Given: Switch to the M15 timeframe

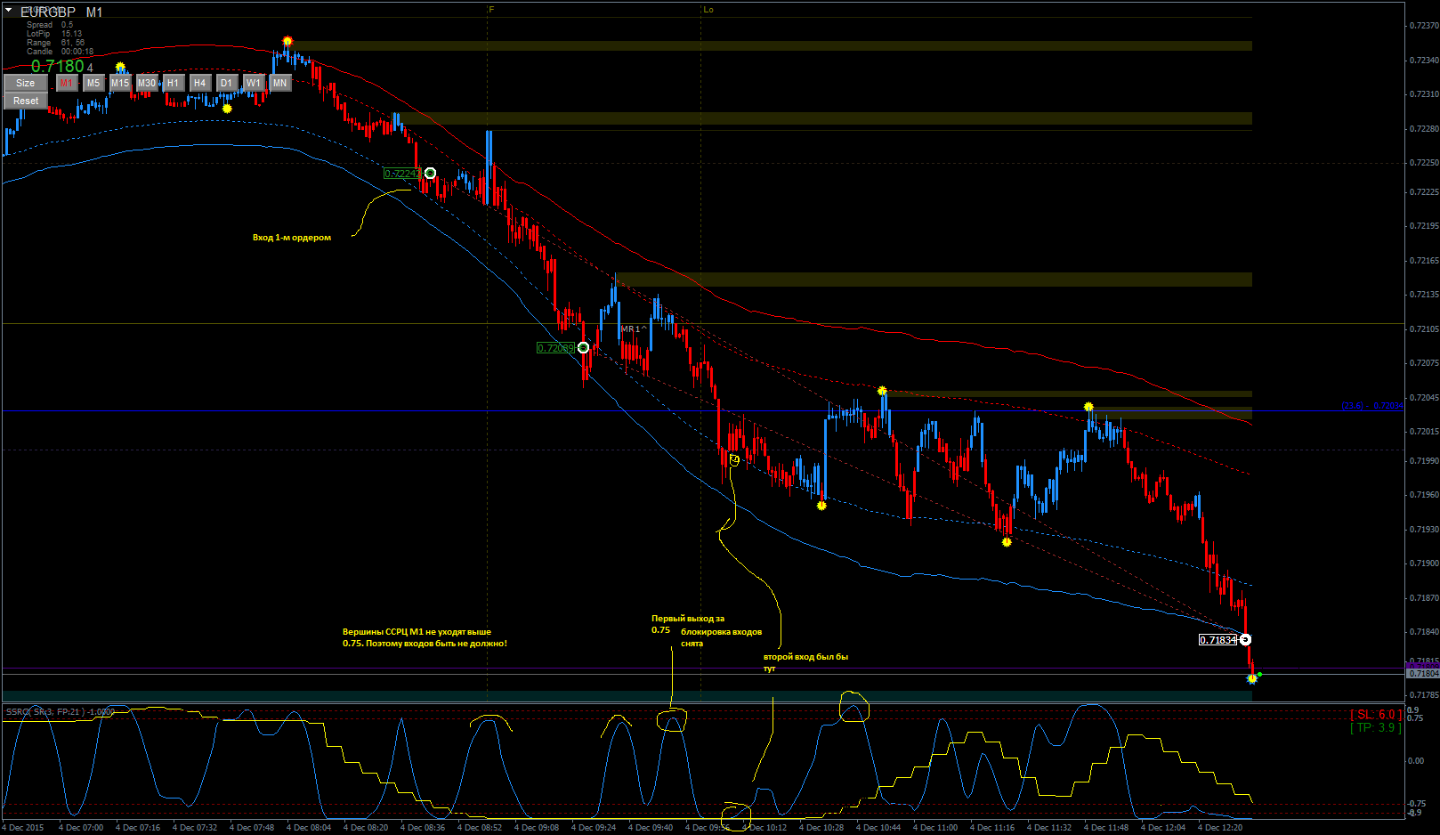Looking at the screenshot, I should coord(120,83).
